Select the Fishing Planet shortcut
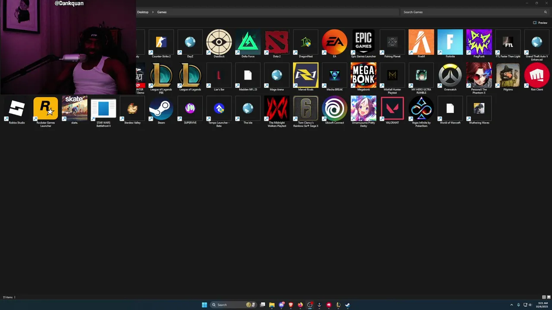 pyautogui.click(x=392, y=43)
